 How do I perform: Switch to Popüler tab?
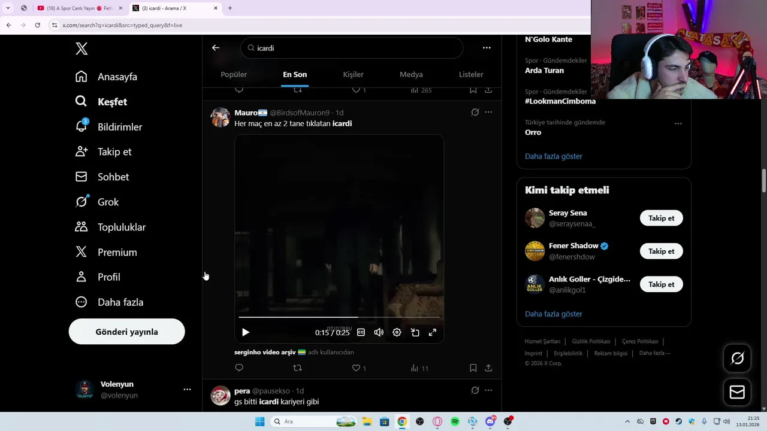tap(234, 74)
